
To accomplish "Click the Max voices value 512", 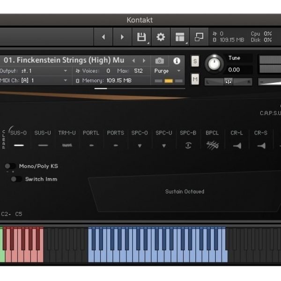I will [x=138, y=71].
